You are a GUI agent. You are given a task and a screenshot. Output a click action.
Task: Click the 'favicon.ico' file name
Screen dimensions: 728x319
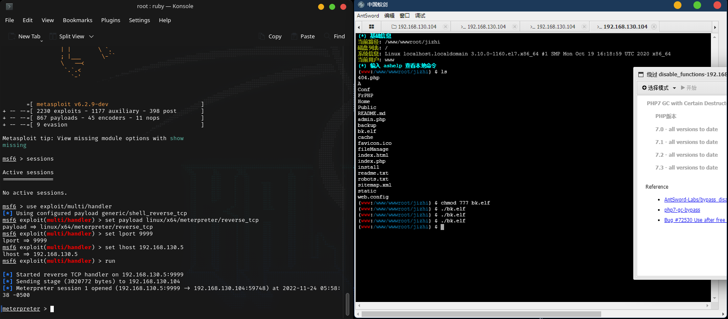[374, 144]
